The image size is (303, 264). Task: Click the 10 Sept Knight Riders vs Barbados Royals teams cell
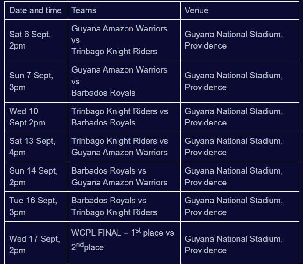point(124,117)
